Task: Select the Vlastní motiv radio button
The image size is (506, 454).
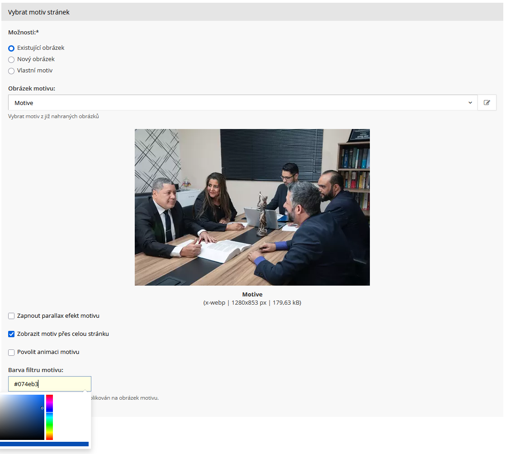Action: pos(11,71)
